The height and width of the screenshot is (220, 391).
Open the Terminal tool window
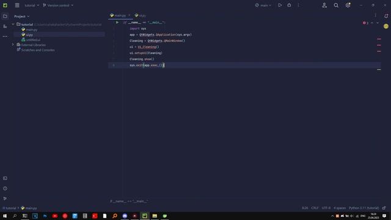point(5,178)
